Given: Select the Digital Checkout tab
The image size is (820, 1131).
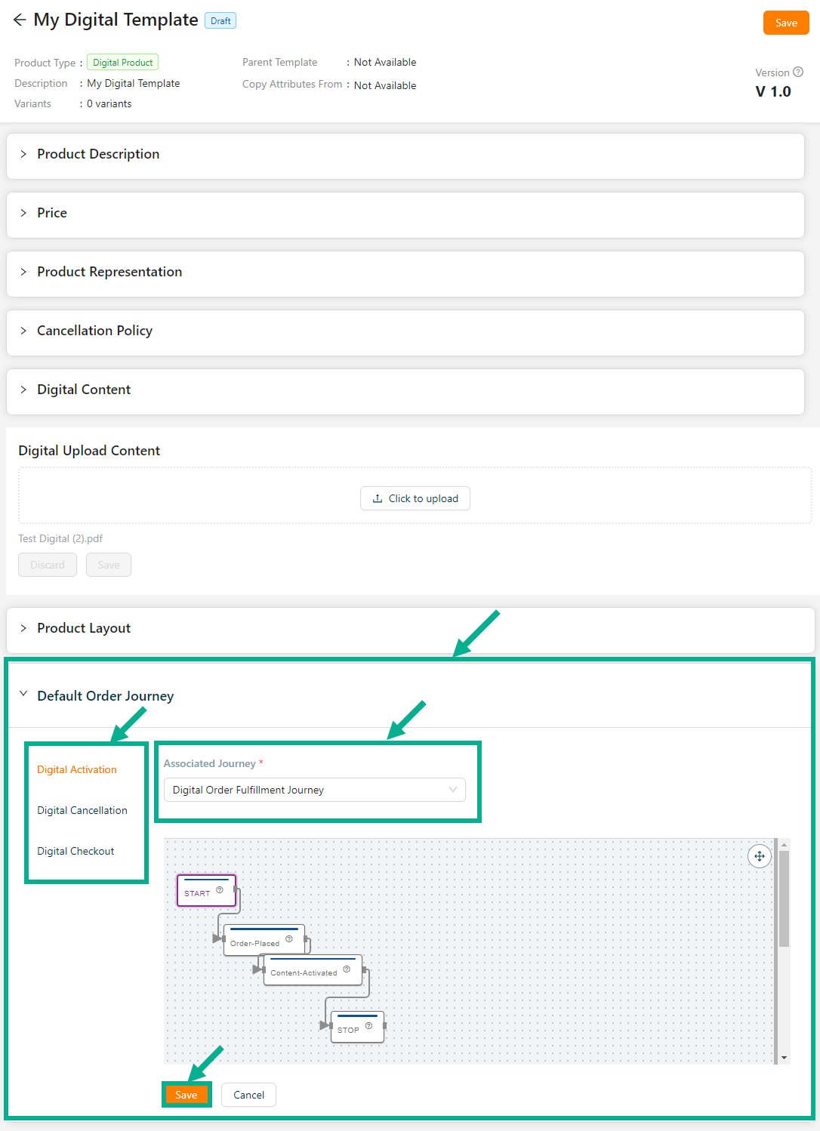Looking at the screenshot, I should [x=76, y=851].
